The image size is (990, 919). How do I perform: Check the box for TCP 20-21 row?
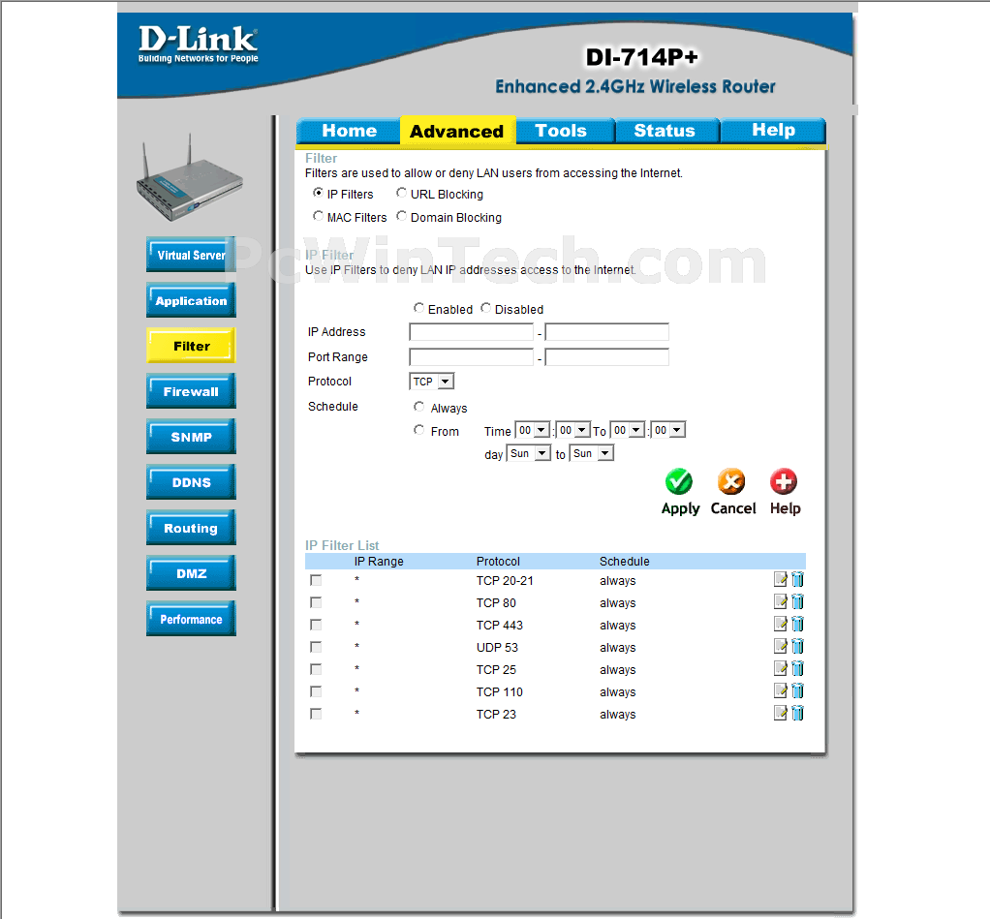(316, 580)
